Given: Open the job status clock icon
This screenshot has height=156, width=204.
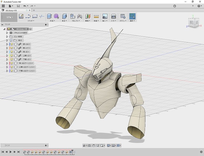Looking at the screenshot, I should [175, 6].
